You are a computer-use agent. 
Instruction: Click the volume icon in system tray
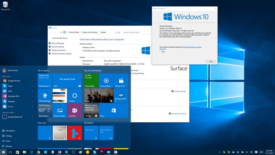(x=247, y=152)
